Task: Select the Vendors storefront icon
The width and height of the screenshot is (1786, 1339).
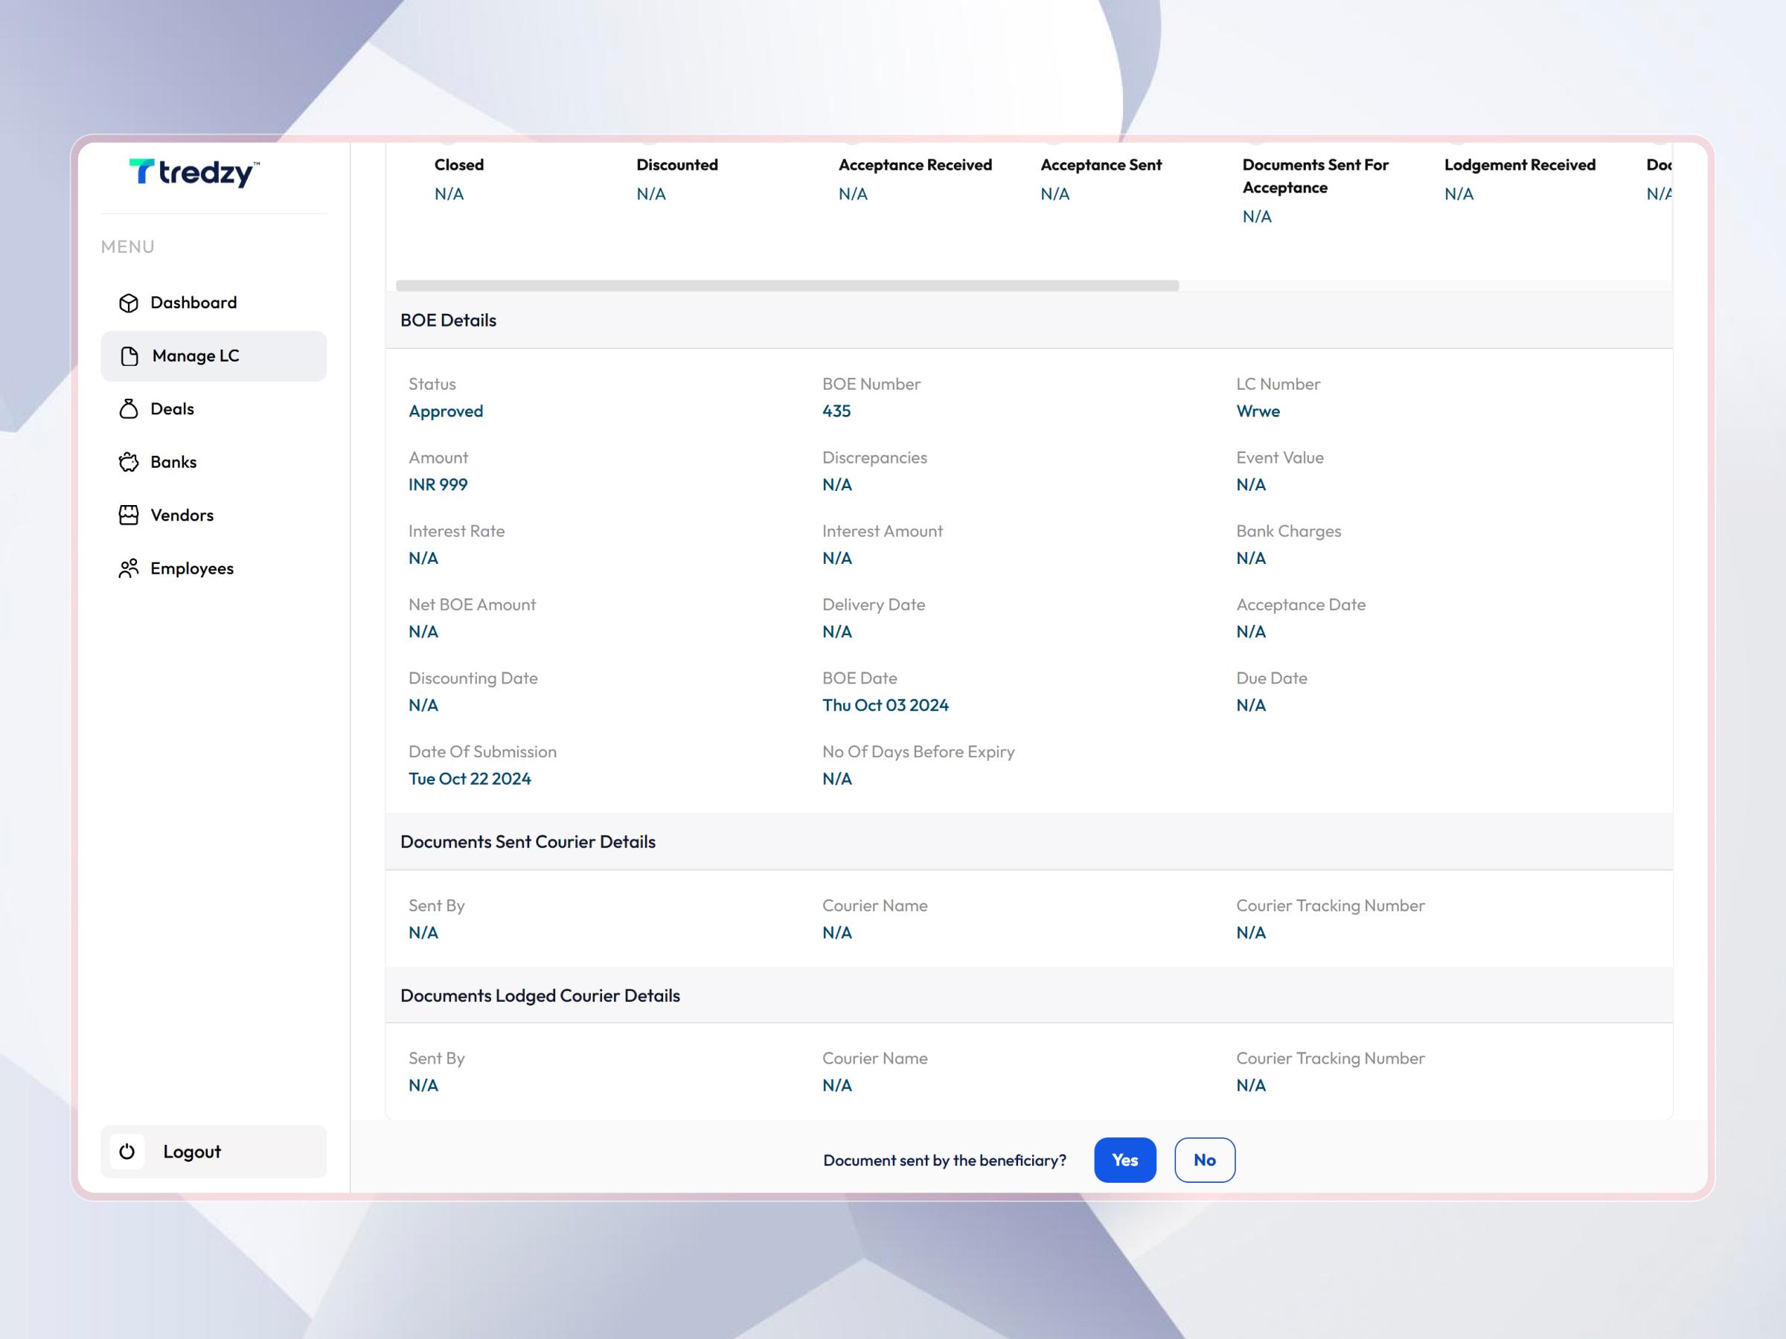Action: point(129,514)
